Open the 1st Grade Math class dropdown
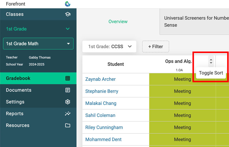229x147 pixels. click(38, 44)
